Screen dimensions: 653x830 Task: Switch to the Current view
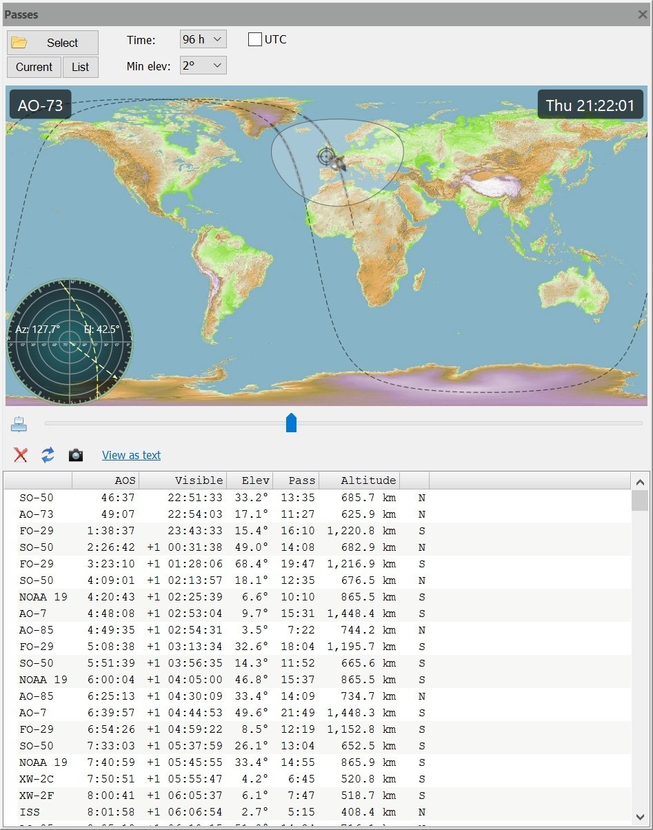pyautogui.click(x=33, y=67)
